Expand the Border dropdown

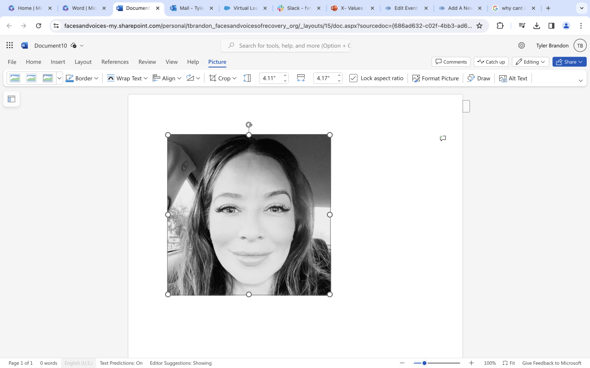pyautogui.click(x=82, y=78)
